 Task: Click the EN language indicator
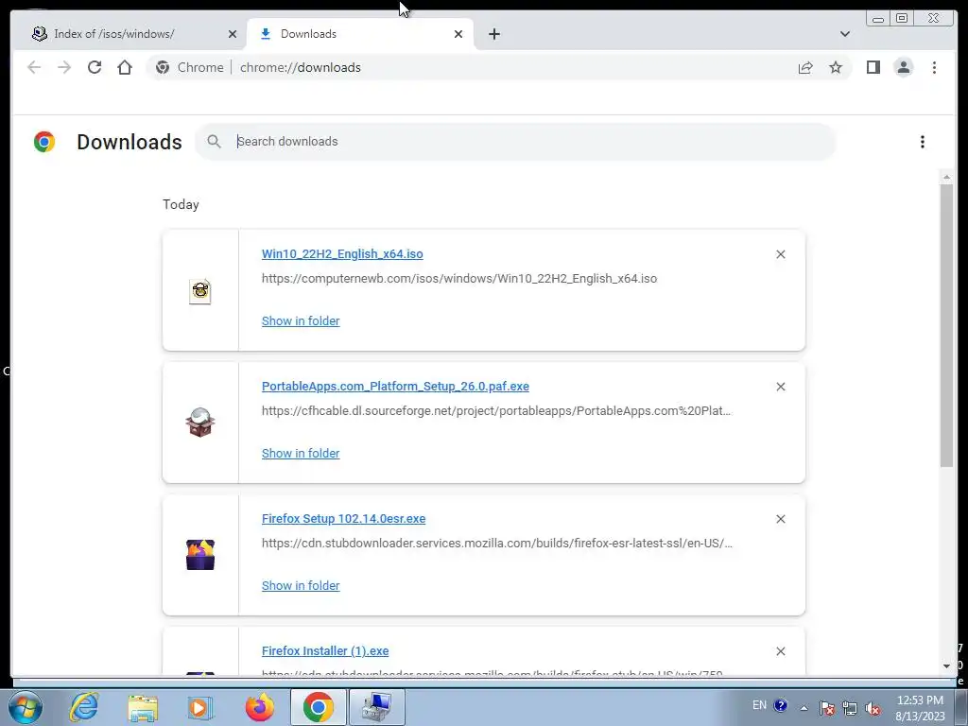point(759,705)
